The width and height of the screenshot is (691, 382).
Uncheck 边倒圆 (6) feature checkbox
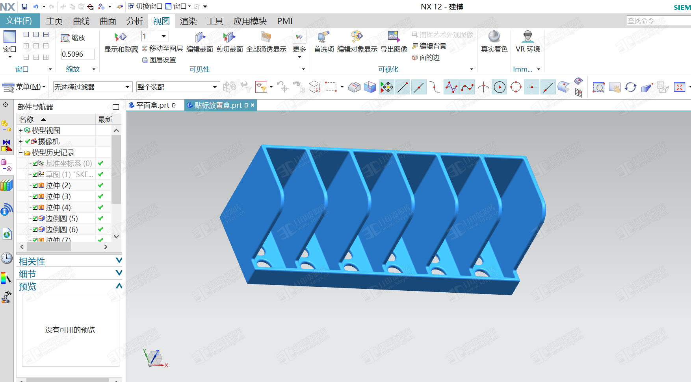pos(35,229)
